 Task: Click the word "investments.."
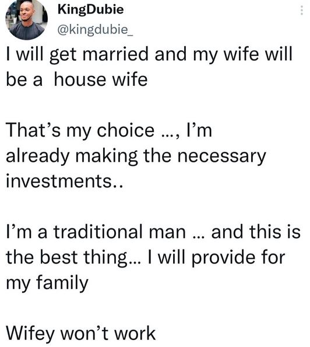point(64,181)
